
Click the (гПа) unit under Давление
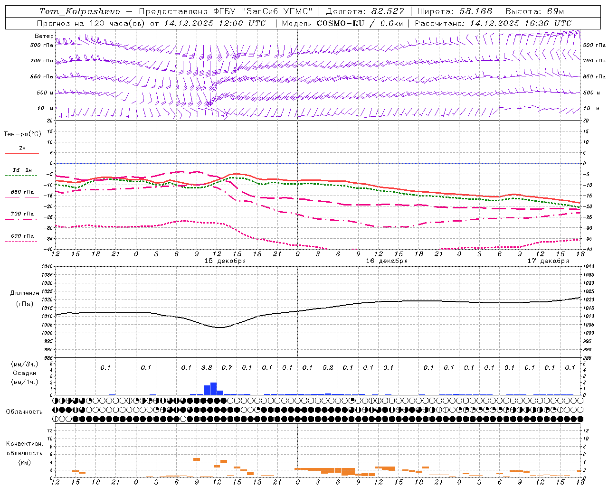[25, 304]
